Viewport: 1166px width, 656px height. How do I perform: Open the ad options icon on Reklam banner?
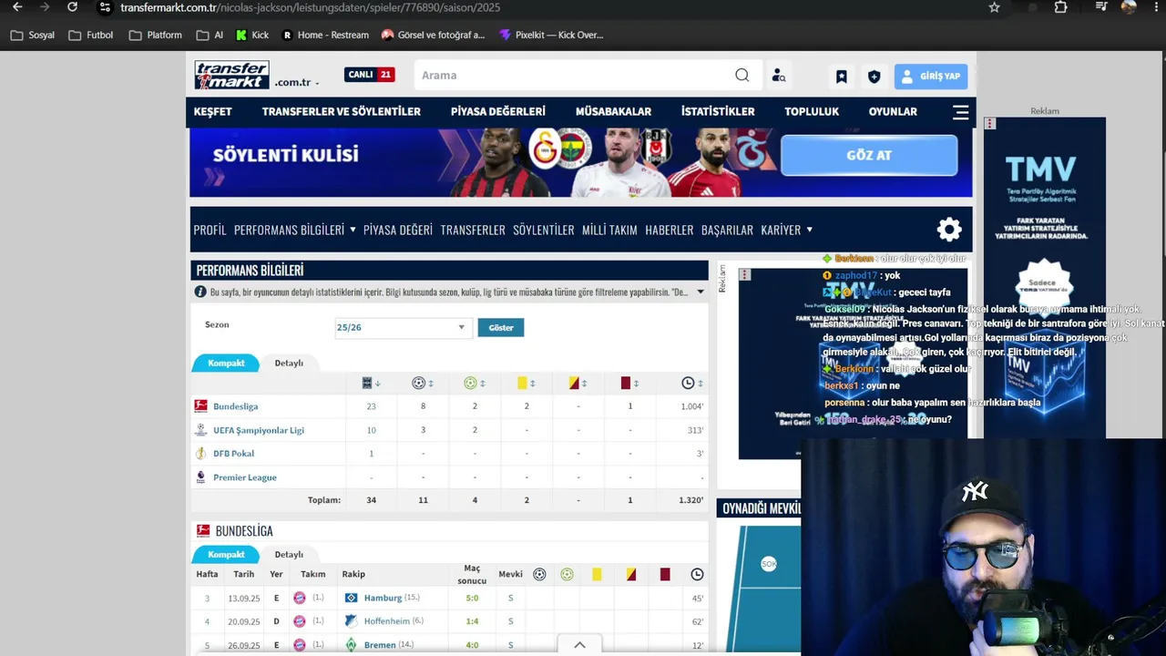pos(990,123)
